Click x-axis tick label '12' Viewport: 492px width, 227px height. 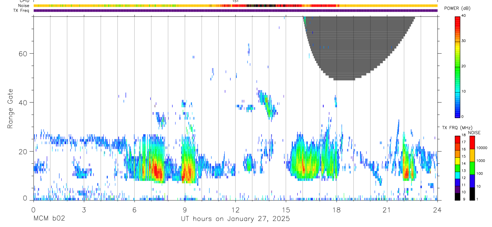click(235, 210)
